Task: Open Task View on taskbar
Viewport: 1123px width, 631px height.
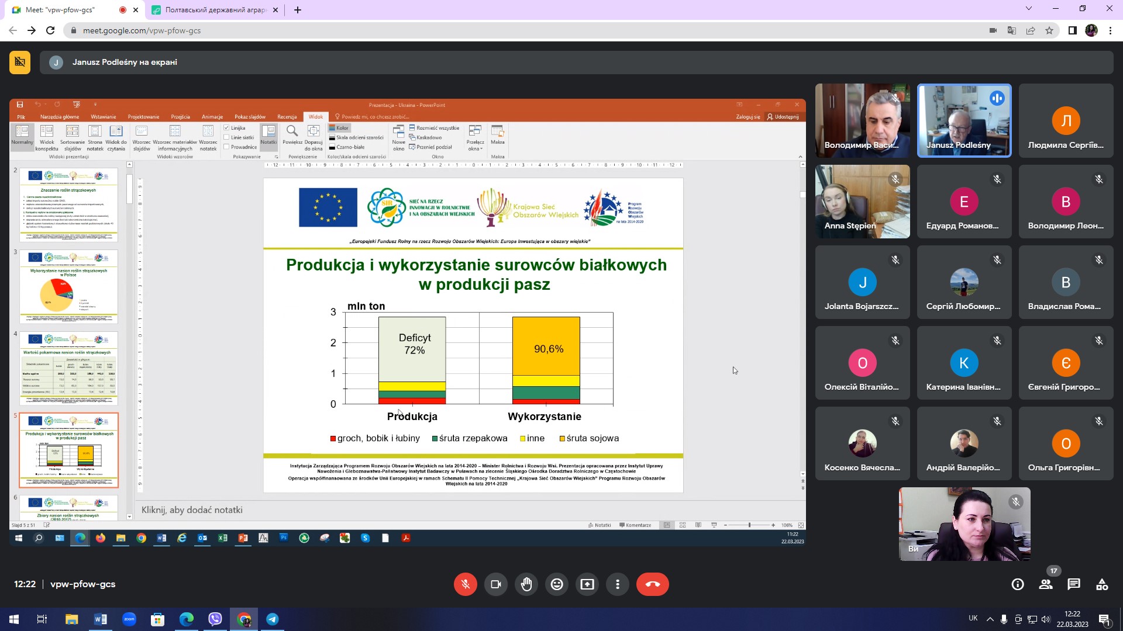Action: coord(42,619)
